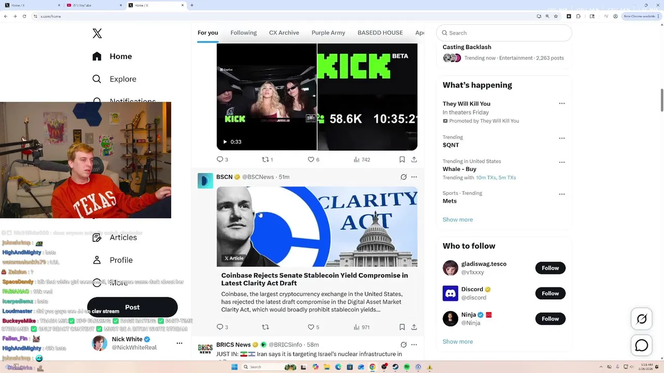Follow Discord

[x=550, y=293]
